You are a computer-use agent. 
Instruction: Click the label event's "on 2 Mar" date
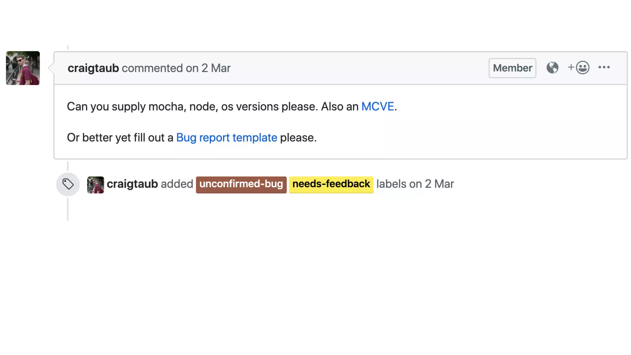[x=431, y=184]
